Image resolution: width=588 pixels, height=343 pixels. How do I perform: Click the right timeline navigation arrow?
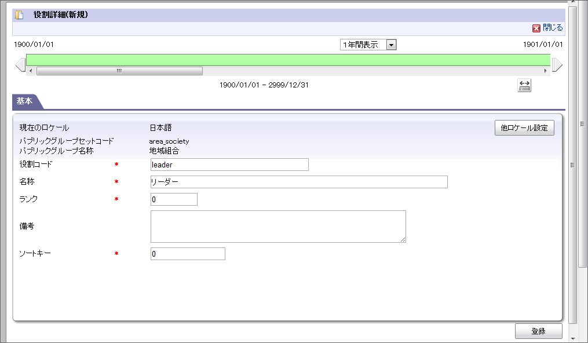click(557, 64)
